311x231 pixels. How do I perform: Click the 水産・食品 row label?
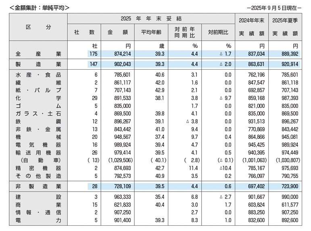pyautogui.click(x=38, y=74)
